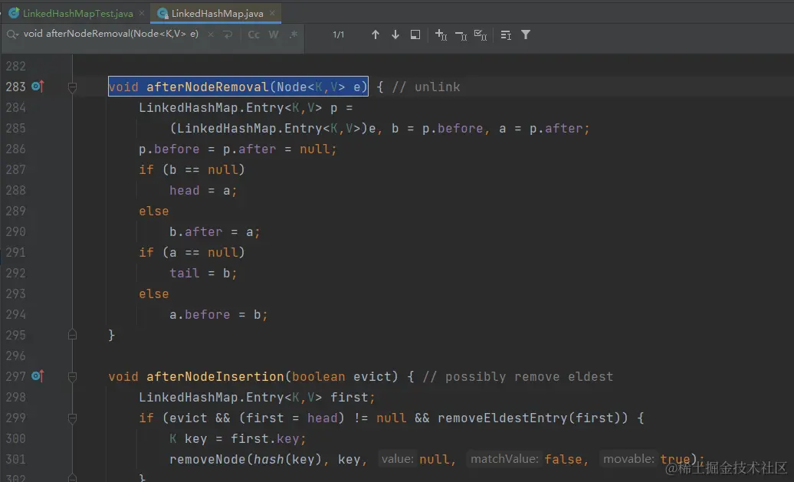Collapse afterNodeInsertion method at line 297
Screen dimensions: 794x482
[72, 377]
